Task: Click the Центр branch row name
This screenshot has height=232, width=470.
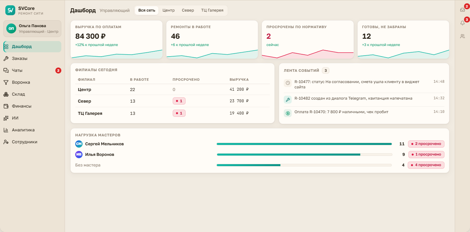Action: tap(85, 89)
